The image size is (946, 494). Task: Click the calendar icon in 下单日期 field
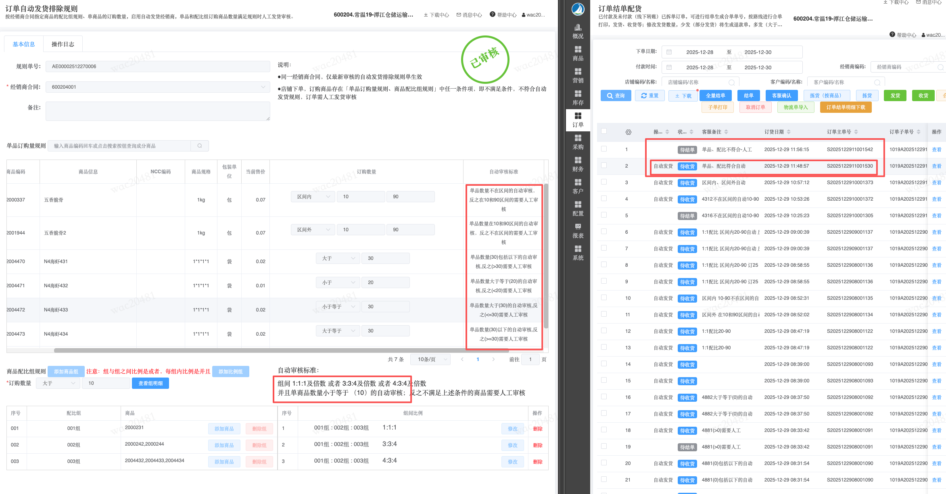669,52
